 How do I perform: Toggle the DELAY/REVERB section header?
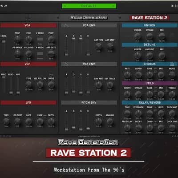pyautogui.click(x=150, y=102)
